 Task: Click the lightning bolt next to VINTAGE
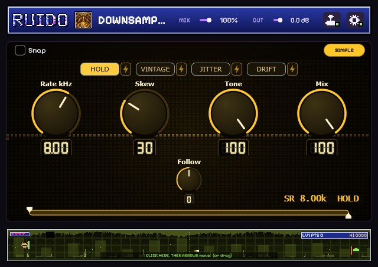coord(181,69)
